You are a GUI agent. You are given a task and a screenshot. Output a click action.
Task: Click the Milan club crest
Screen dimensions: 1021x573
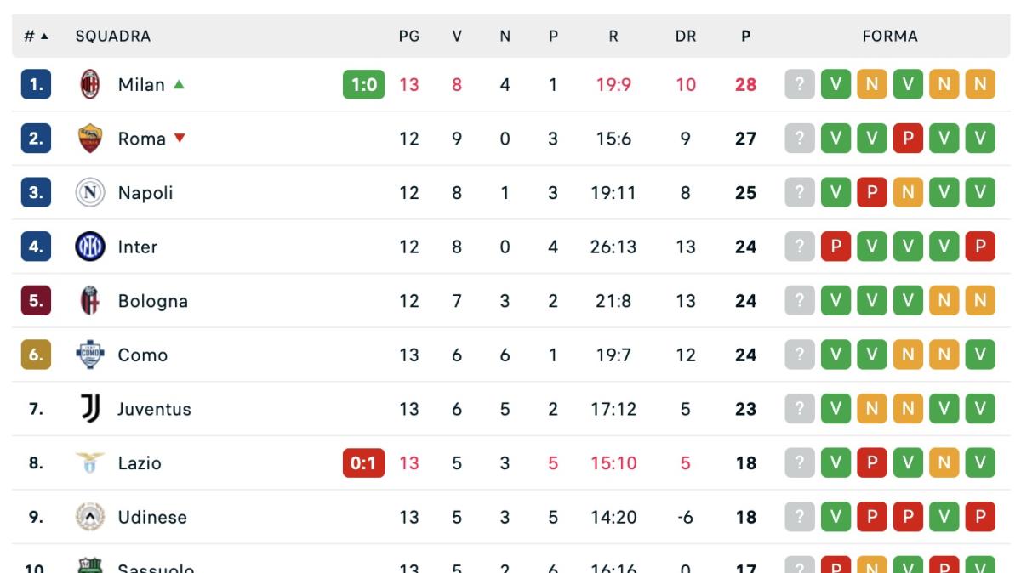[x=91, y=84]
